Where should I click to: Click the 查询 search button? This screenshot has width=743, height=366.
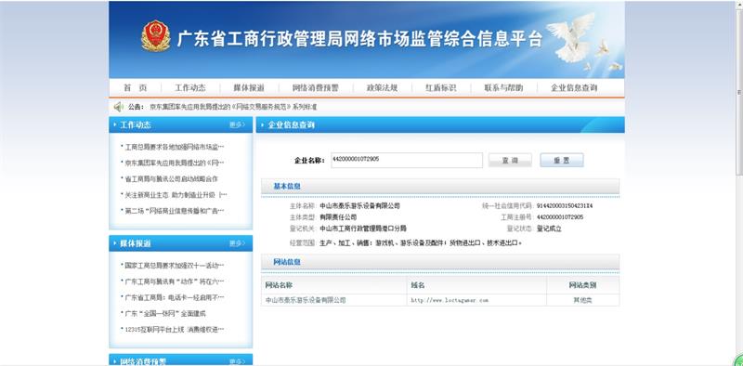point(510,161)
